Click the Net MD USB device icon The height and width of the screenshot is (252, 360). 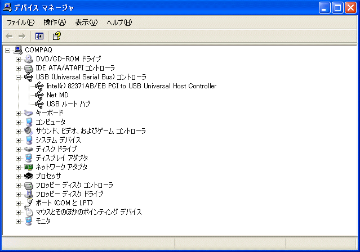coord(39,95)
